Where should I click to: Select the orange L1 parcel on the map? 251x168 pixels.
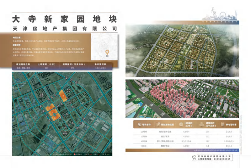point(52,113)
